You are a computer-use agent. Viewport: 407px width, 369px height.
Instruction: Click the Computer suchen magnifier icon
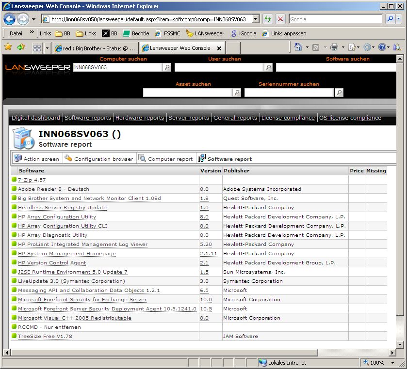(x=167, y=67)
